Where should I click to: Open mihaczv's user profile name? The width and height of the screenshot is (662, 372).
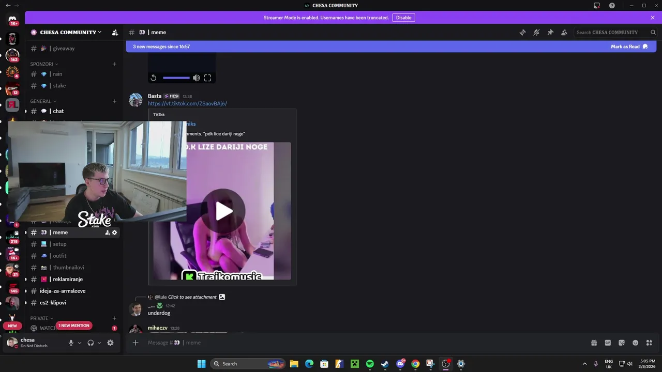coord(157,328)
